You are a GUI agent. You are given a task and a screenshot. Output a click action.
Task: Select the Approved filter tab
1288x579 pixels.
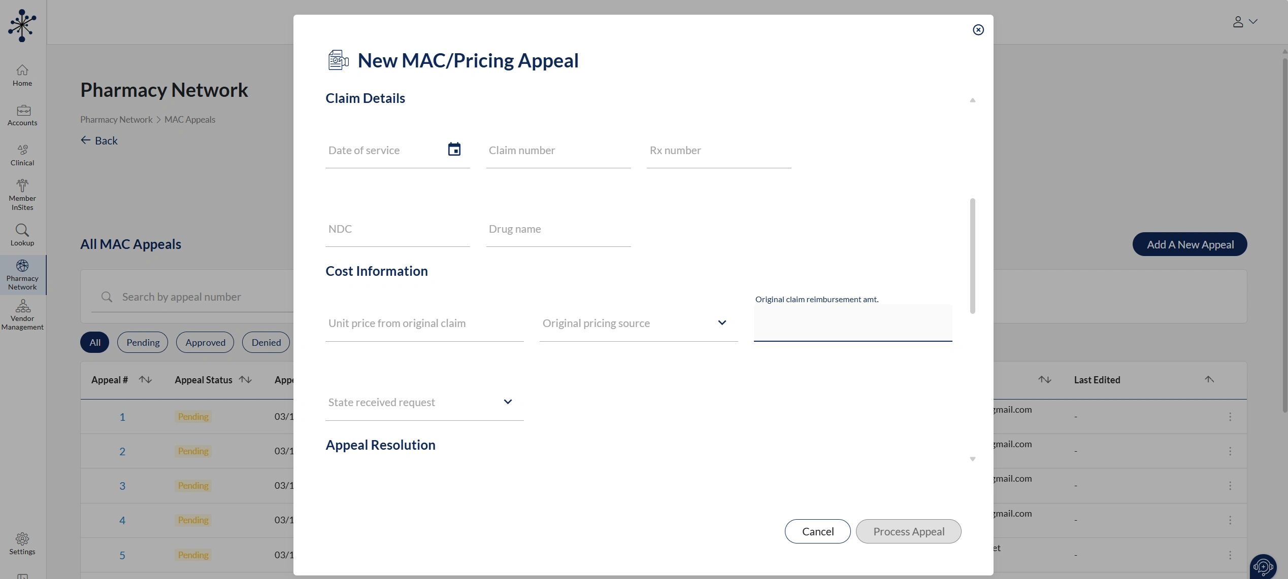point(205,342)
